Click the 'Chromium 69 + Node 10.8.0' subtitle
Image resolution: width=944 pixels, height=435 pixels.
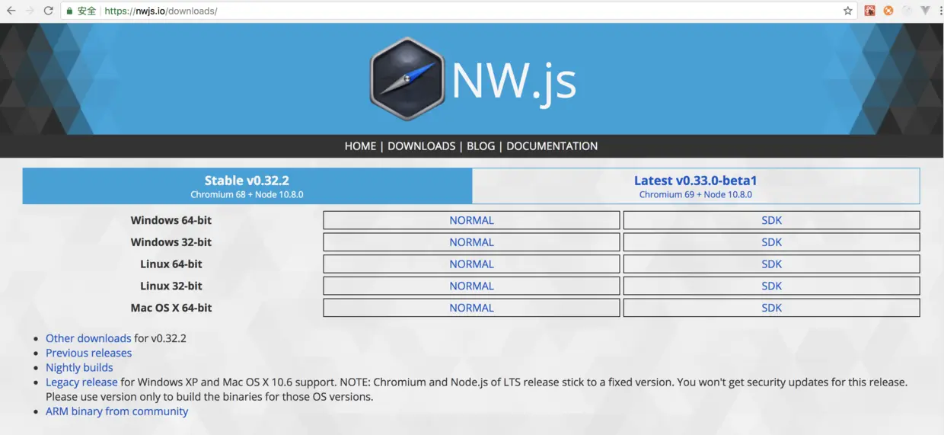pos(696,195)
